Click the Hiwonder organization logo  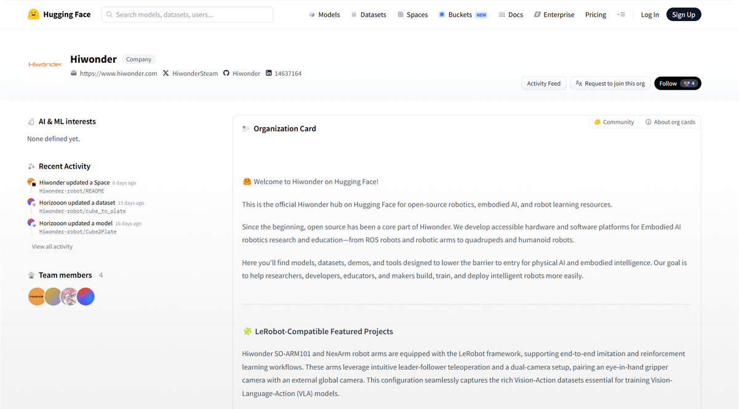coord(45,64)
